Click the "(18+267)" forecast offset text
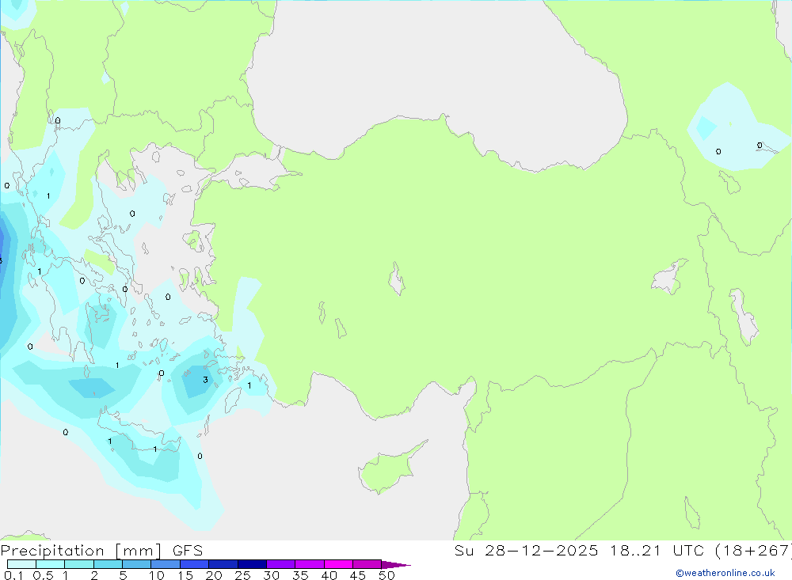This screenshot has height=580, width=792. [754, 551]
